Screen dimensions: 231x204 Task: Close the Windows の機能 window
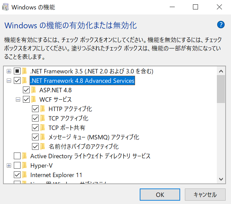219,7
